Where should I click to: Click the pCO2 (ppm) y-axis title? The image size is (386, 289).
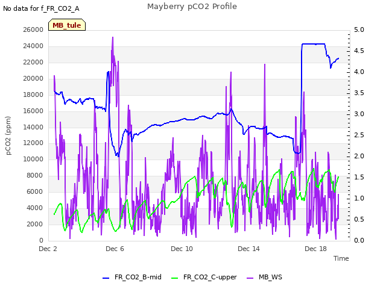[8, 135]
